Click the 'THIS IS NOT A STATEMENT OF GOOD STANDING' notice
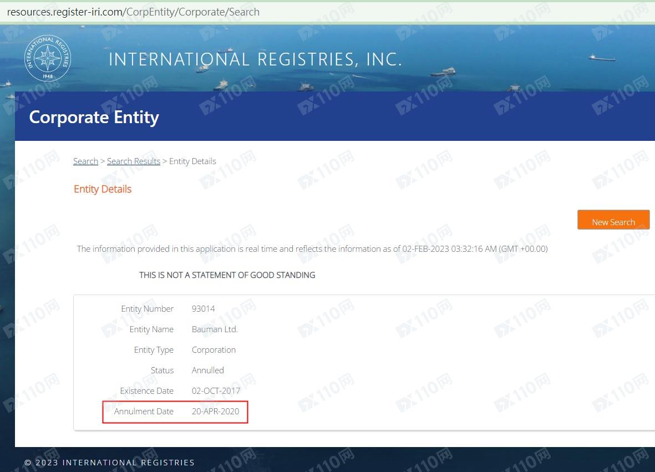Image resolution: width=655 pixels, height=472 pixels. 227,275
